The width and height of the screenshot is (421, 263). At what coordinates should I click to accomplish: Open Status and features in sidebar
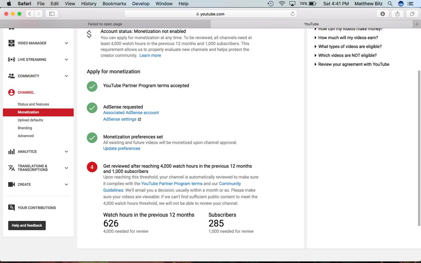point(33,104)
